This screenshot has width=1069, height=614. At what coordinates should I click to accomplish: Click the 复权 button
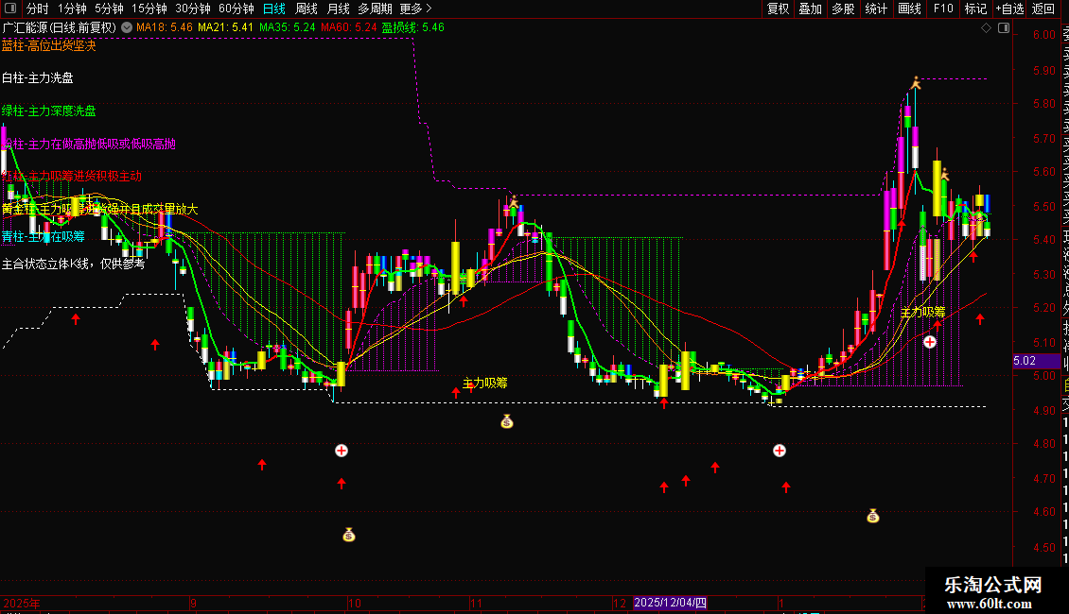pos(778,9)
